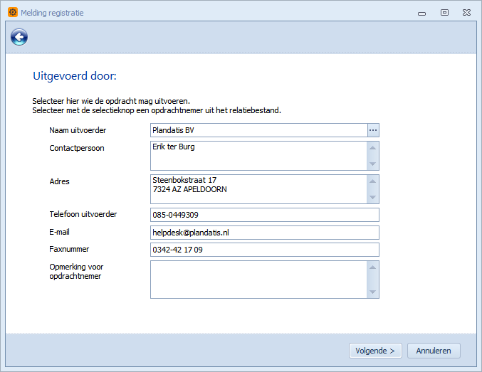The height and width of the screenshot is (372, 482).
Task: Select the Telefoon uitvoerder field
Action: (x=265, y=215)
